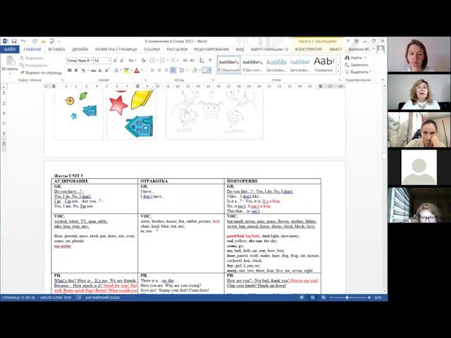Viewport: 451px width, 338px height.
Task: Toggle bold (Ж) formatting
Action: pyautogui.click(x=69, y=70)
